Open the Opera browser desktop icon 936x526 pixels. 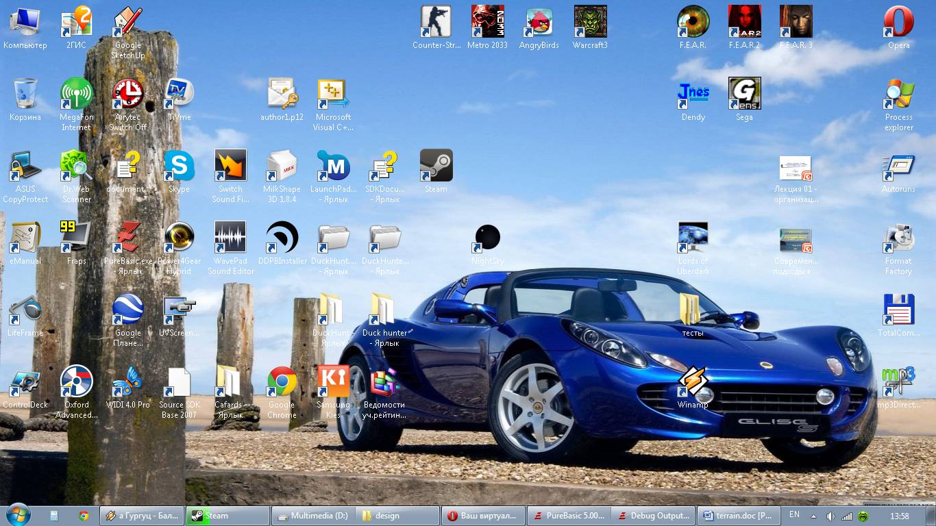[x=898, y=23]
